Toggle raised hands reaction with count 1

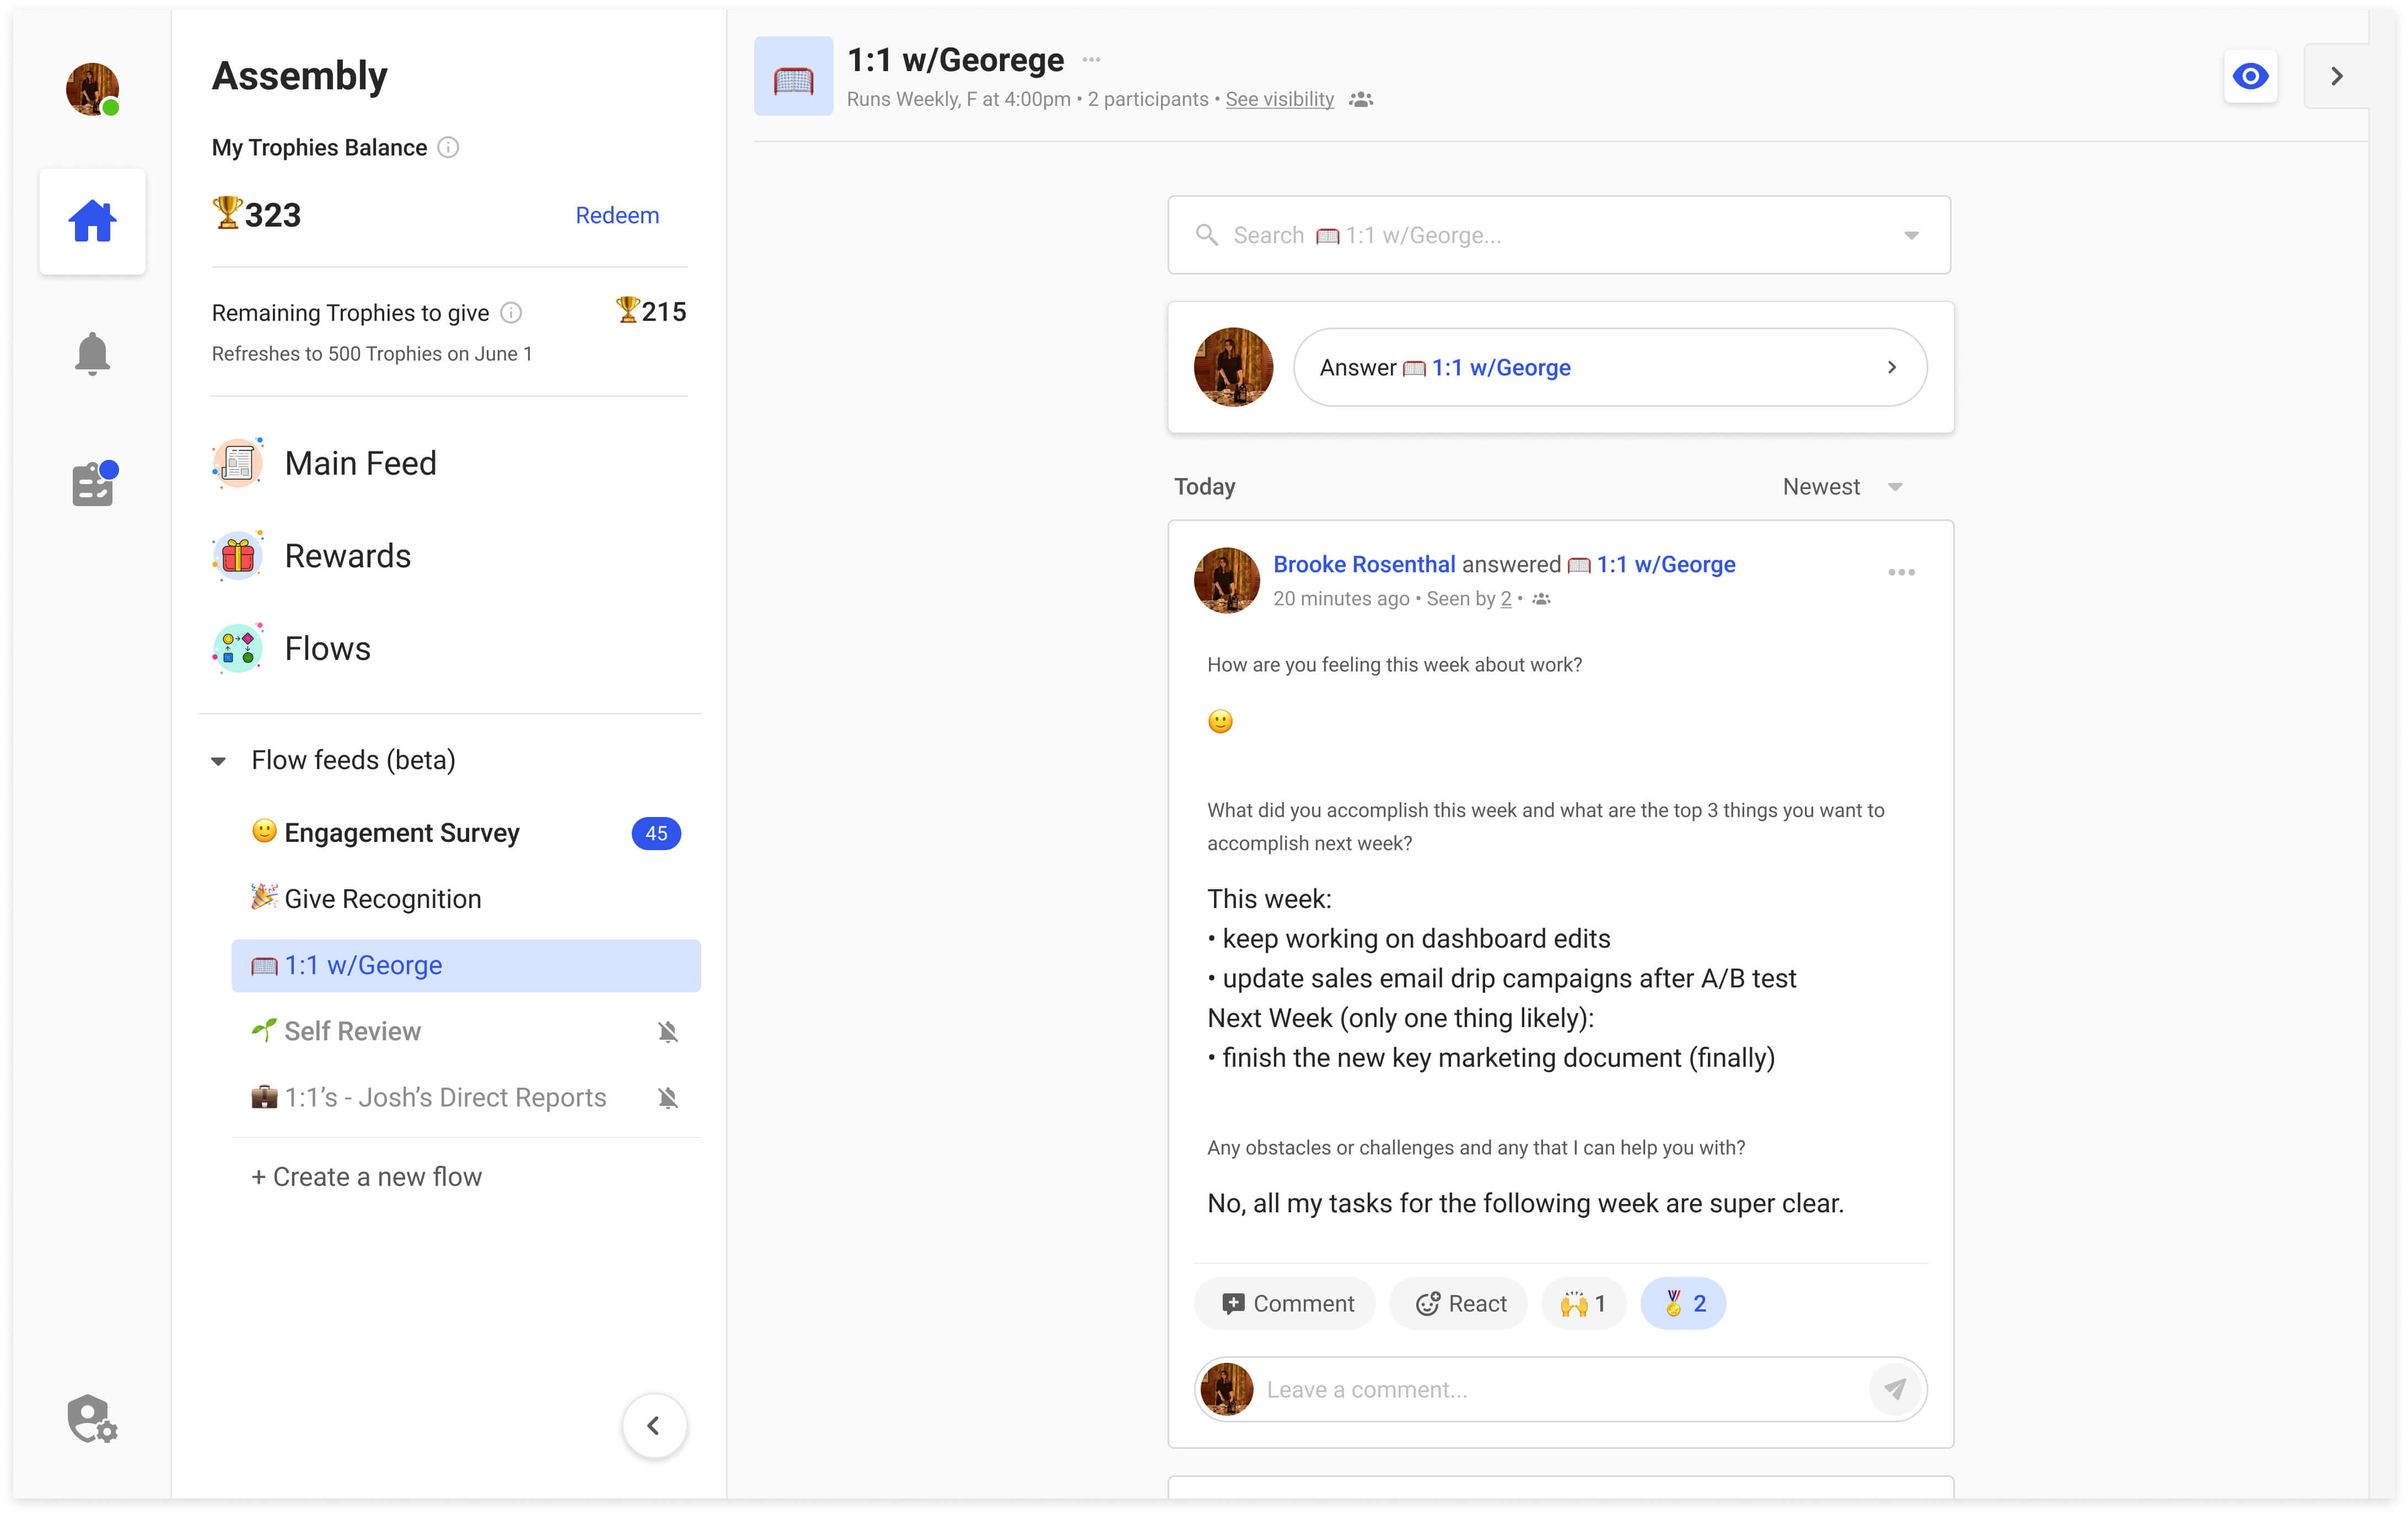[x=1584, y=1303]
